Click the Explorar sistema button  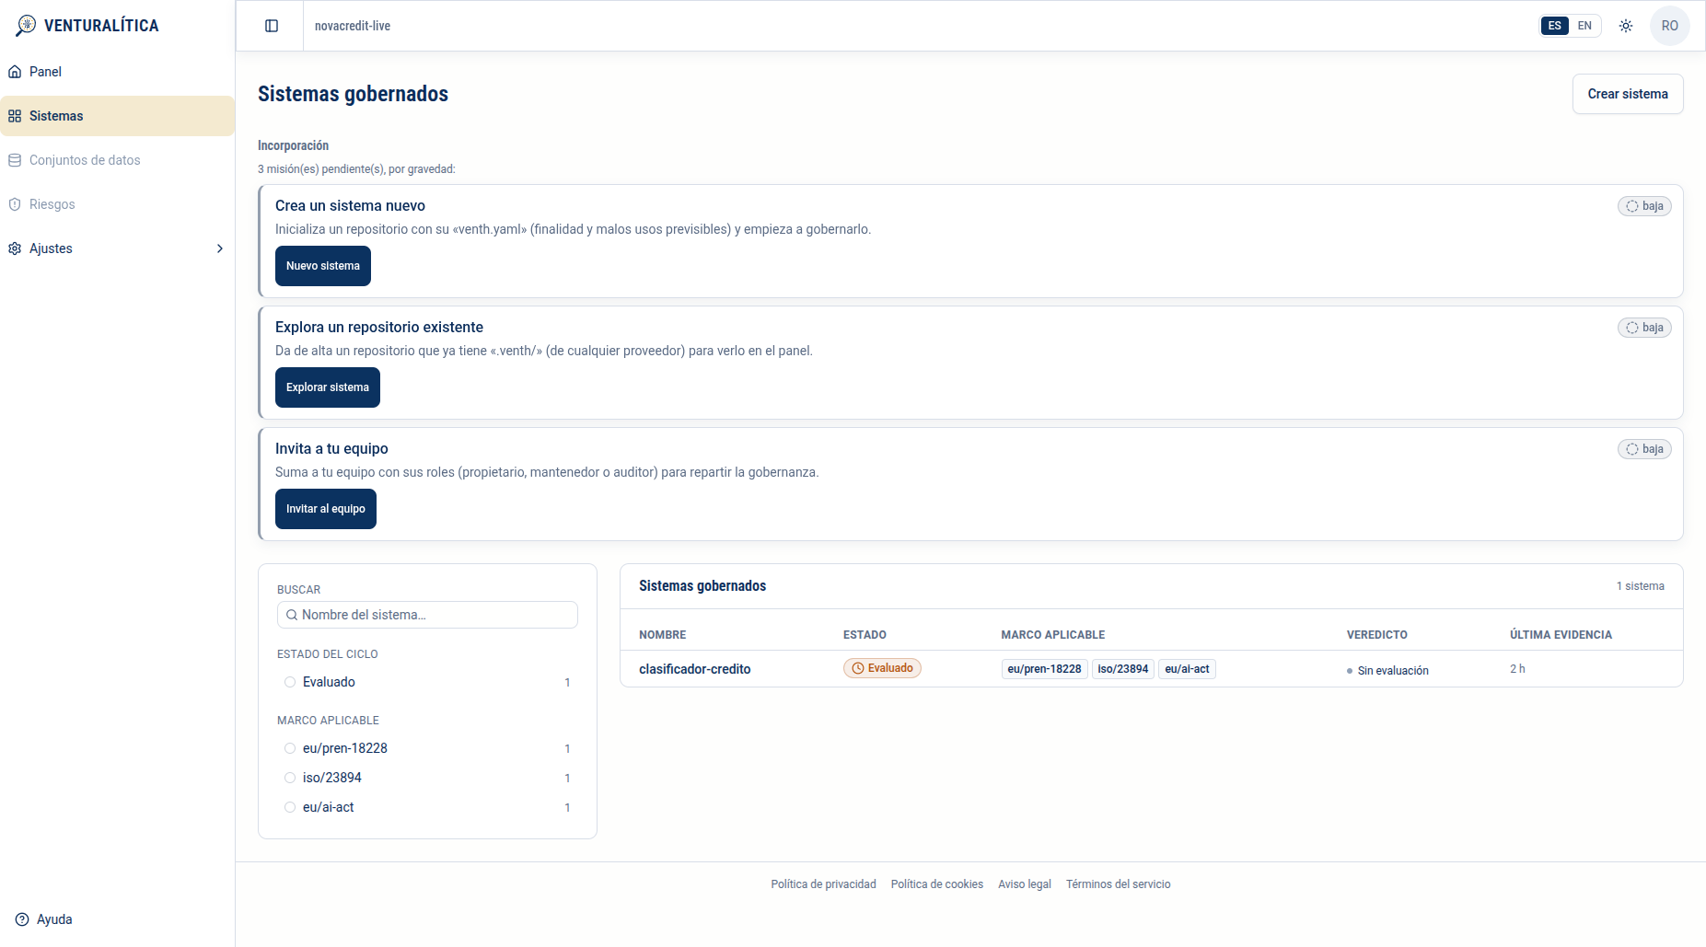point(328,387)
